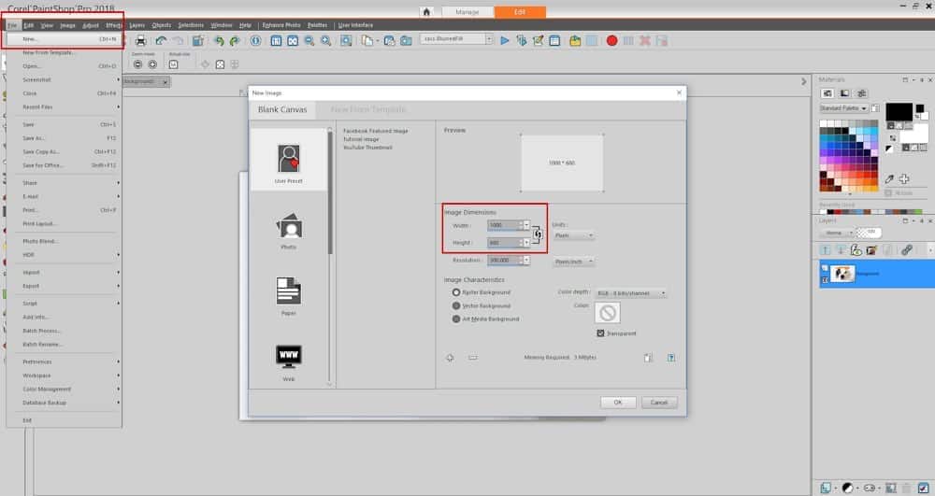
Task: Choose the Photo preset category icon
Action: pos(288,226)
